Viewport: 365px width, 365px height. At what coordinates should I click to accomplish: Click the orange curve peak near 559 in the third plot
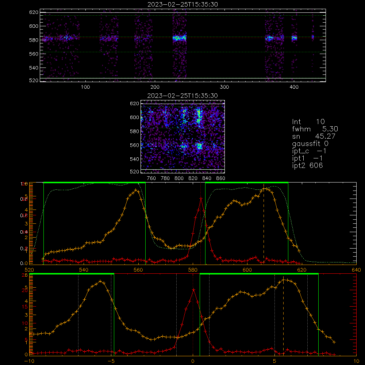pyautogui.click(x=136, y=190)
